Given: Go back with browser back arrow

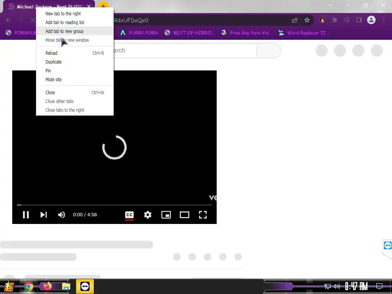Looking at the screenshot, I should pos(8,20).
